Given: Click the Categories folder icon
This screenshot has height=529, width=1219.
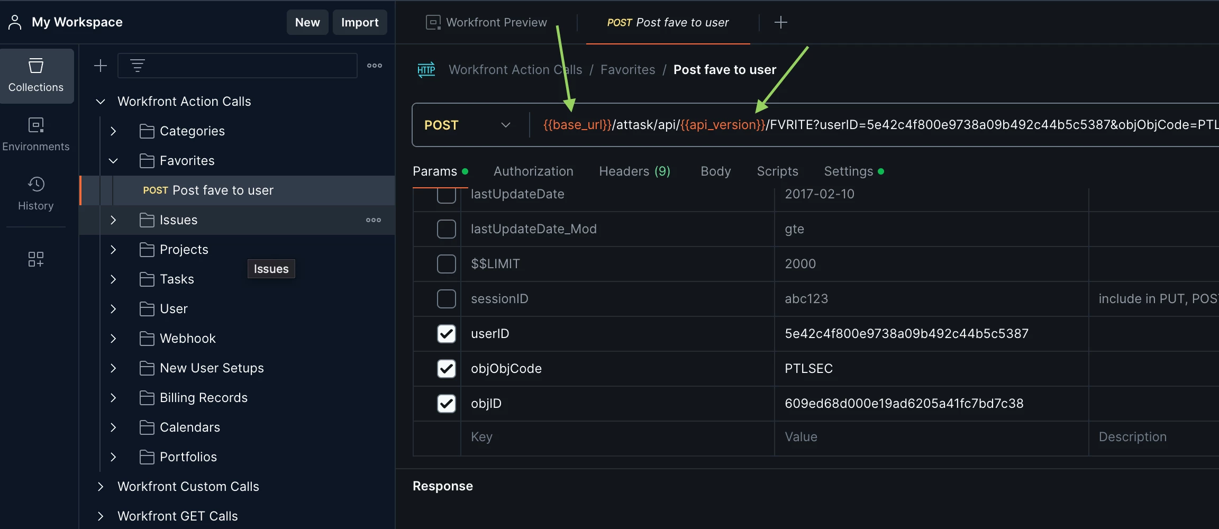Looking at the screenshot, I should tap(147, 131).
